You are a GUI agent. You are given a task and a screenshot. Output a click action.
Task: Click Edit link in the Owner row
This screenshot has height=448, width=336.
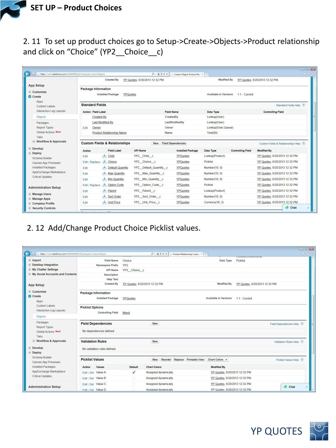coord(85,128)
